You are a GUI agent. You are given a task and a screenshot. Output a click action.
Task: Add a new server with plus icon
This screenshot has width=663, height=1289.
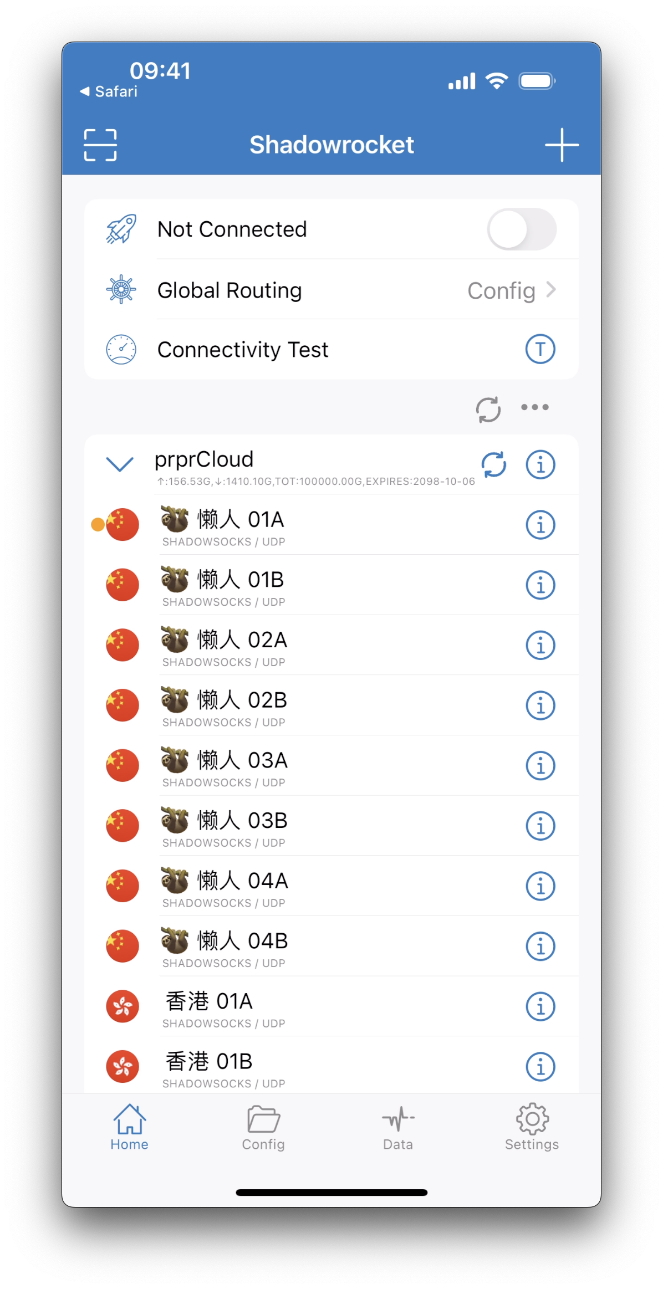pos(562,145)
